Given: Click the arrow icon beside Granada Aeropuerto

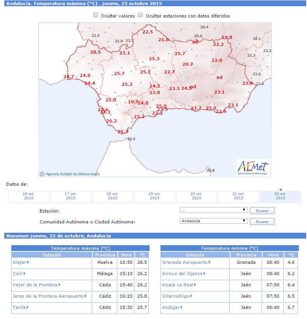Looking at the screenshot, I should tap(209, 262).
